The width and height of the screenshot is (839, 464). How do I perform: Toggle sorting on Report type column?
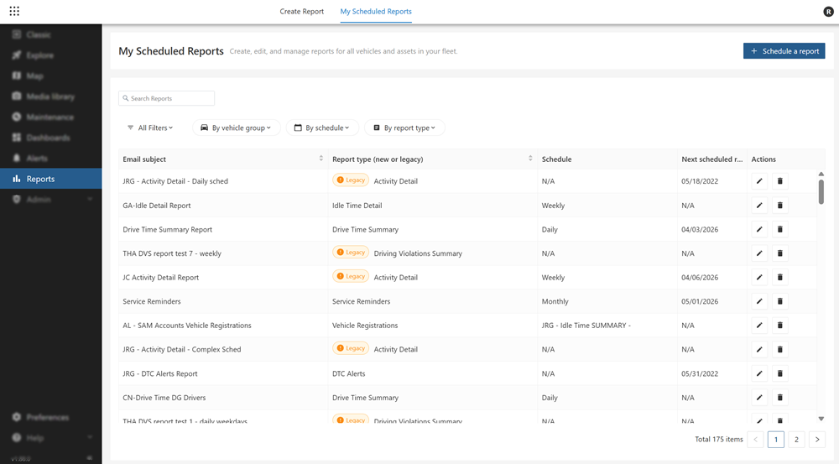530,159
